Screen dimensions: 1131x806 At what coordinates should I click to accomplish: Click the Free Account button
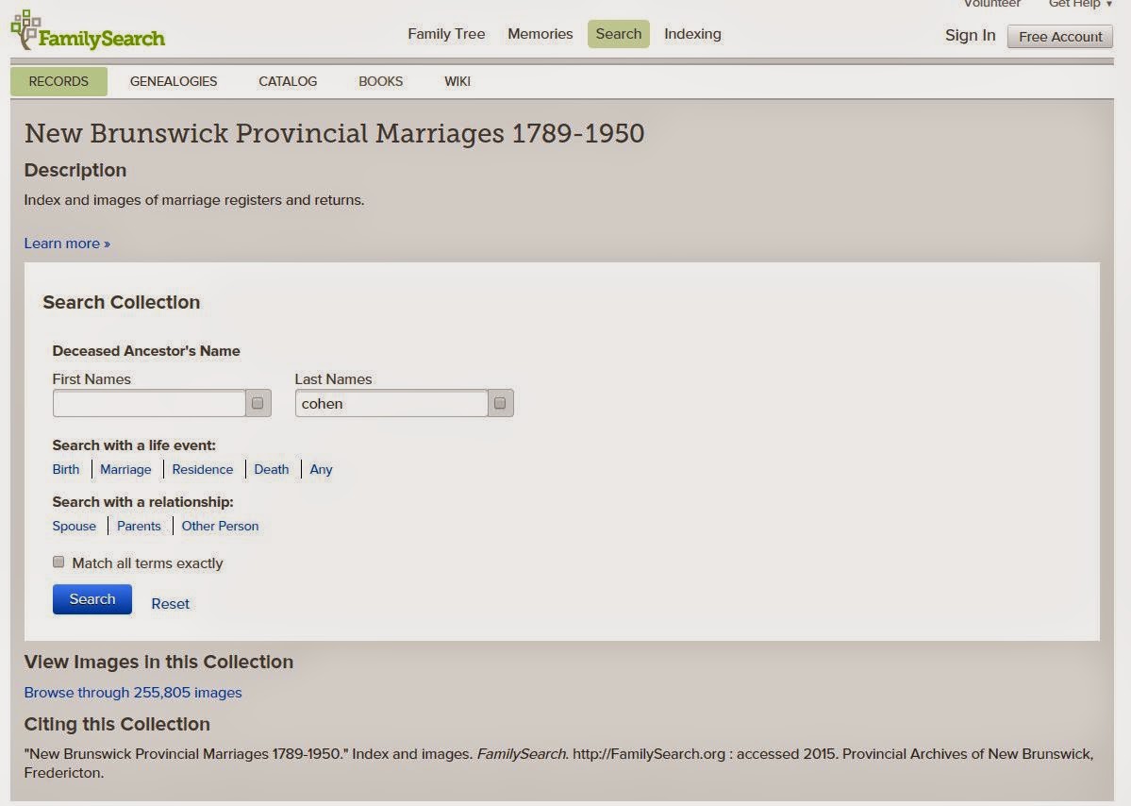[1060, 37]
